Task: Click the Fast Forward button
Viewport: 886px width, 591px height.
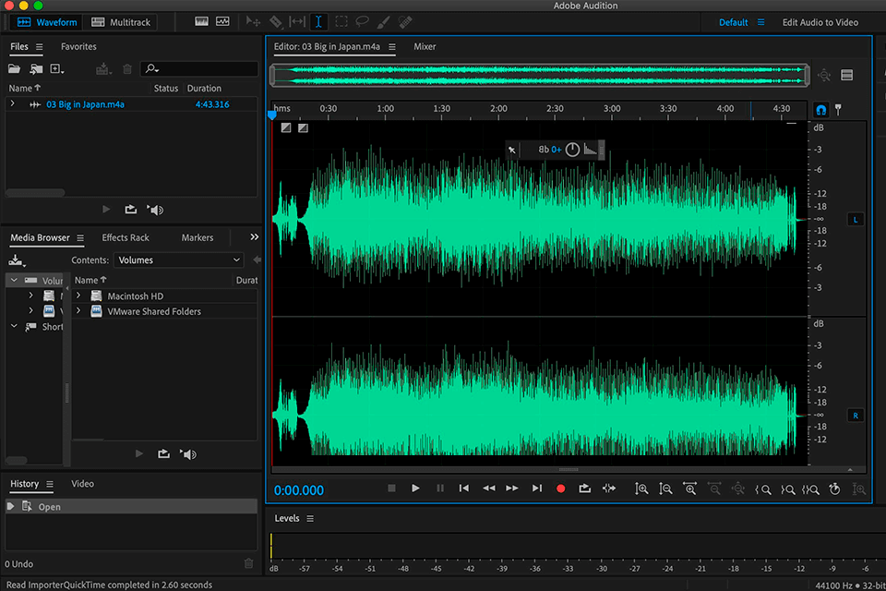Action: coord(512,488)
